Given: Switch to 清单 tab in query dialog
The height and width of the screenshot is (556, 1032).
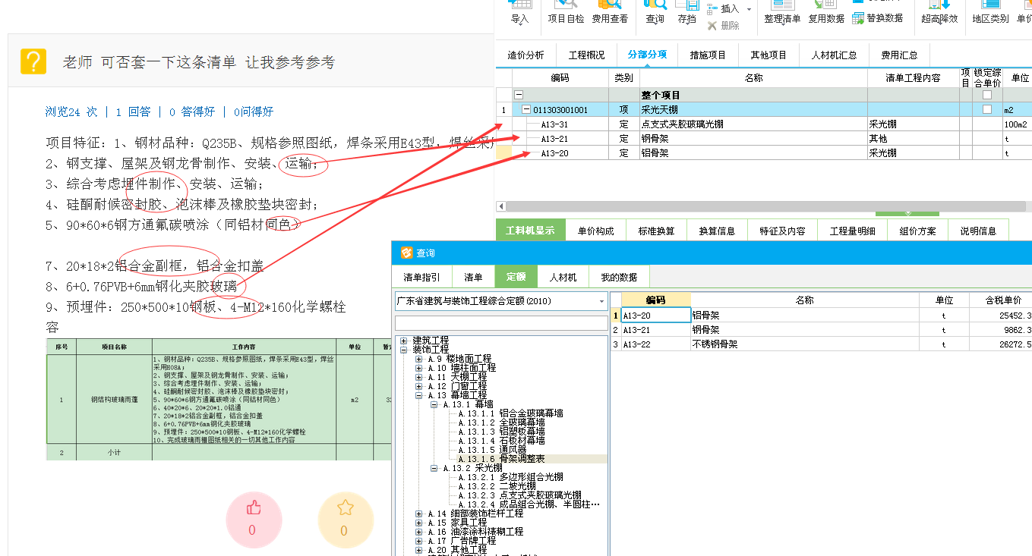Looking at the screenshot, I should (473, 278).
